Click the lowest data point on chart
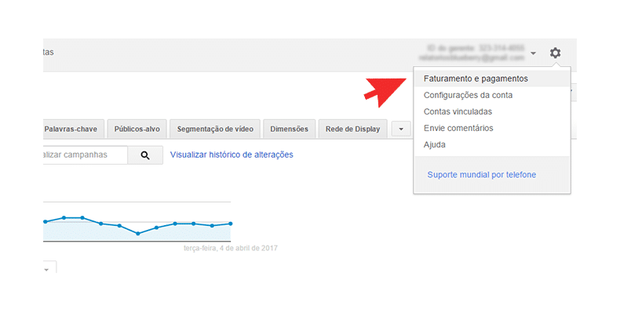The width and height of the screenshot is (620, 313). pos(138,234)
